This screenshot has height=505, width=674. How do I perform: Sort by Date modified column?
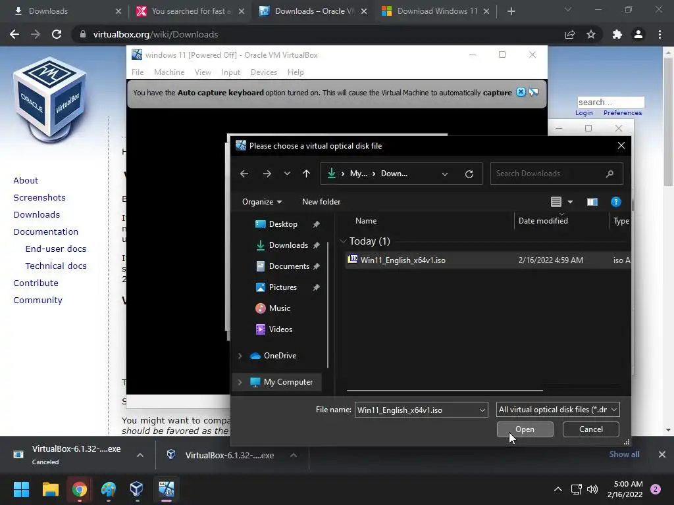543,221
